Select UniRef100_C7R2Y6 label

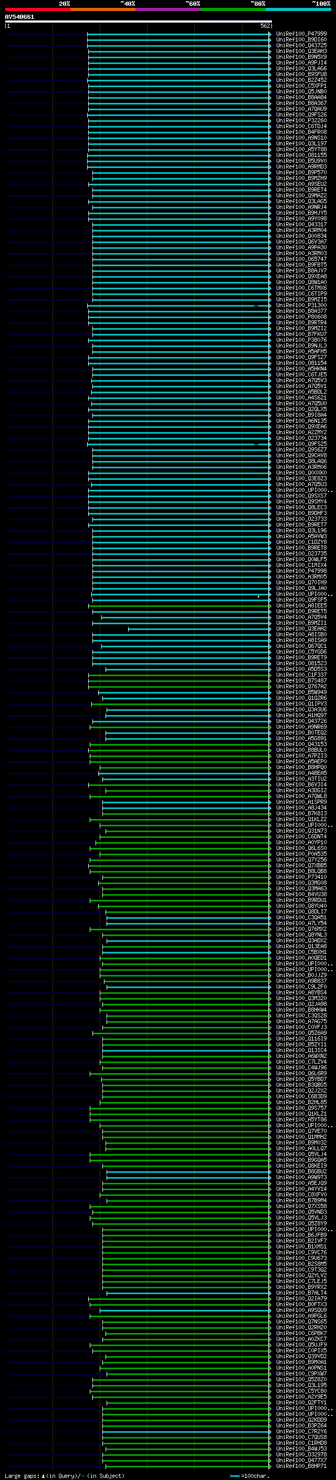coord(301,1431)
